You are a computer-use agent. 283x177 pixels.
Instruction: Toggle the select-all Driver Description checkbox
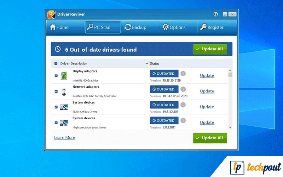[x=56, y=64]
